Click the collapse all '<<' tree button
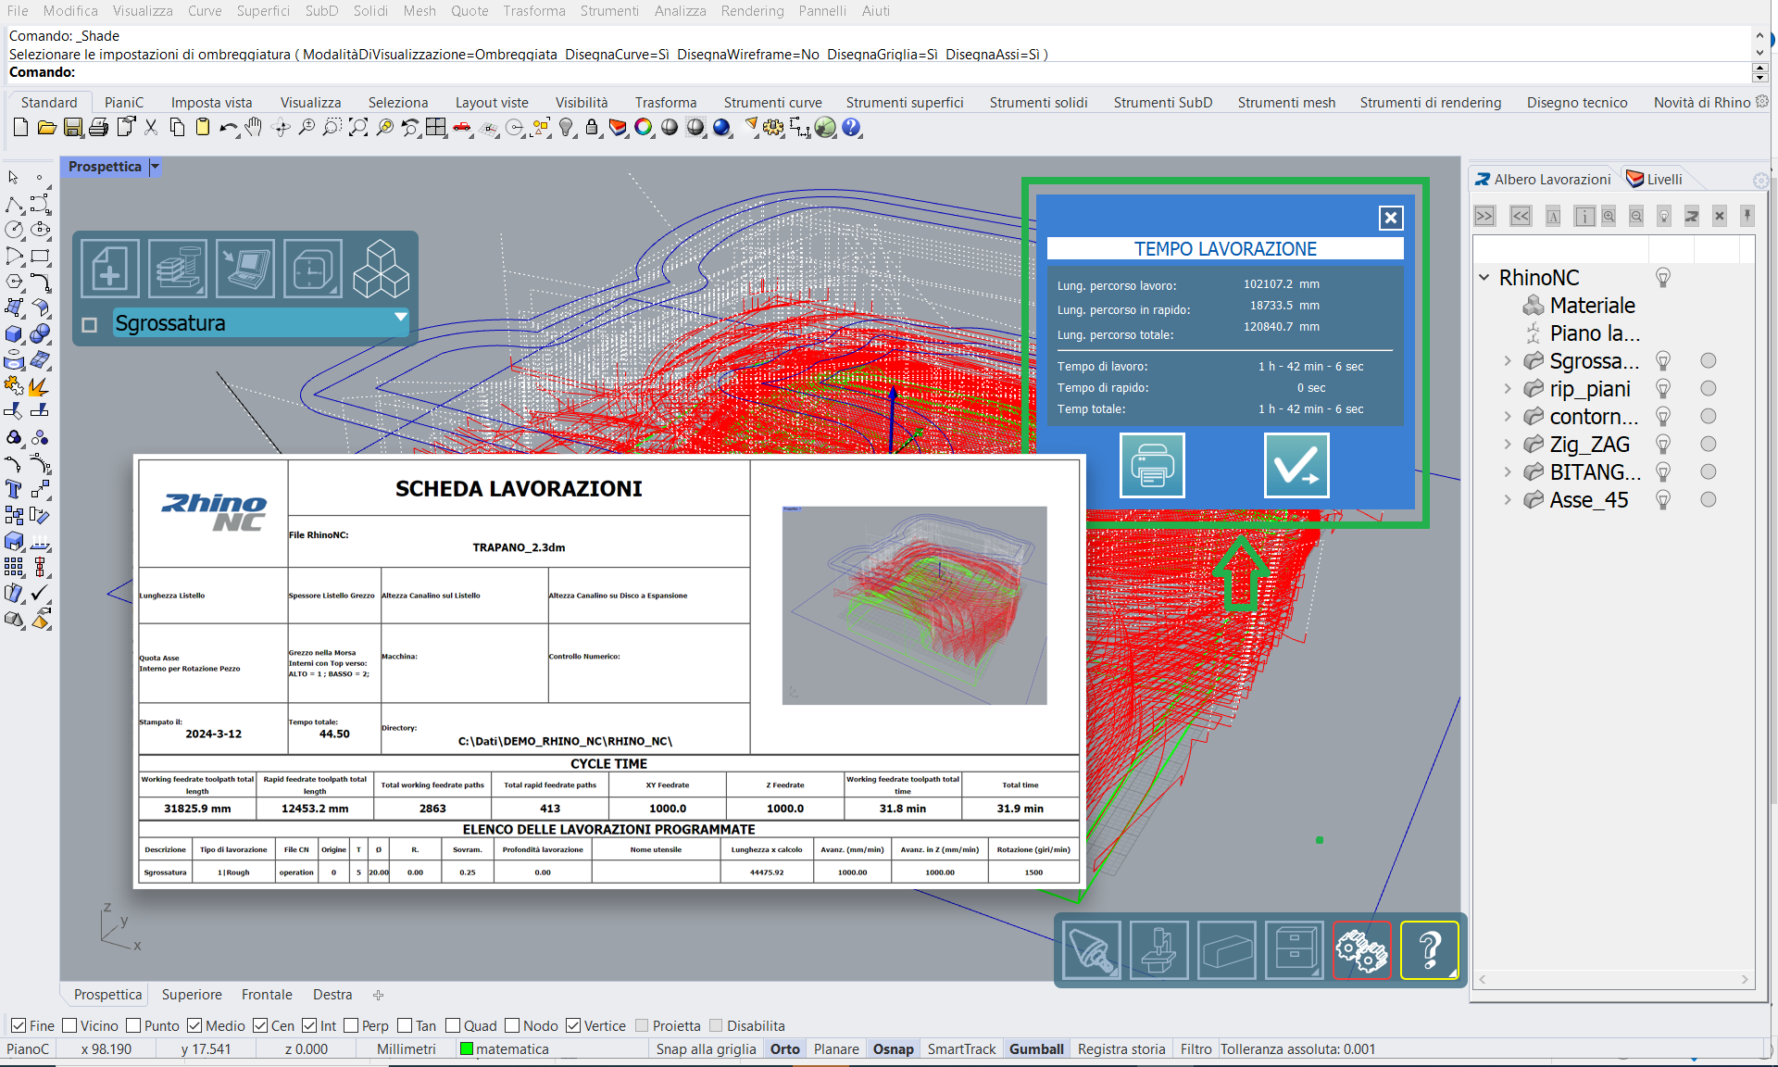Viewport: 1778px width, 1067px height. point(1521,216)
